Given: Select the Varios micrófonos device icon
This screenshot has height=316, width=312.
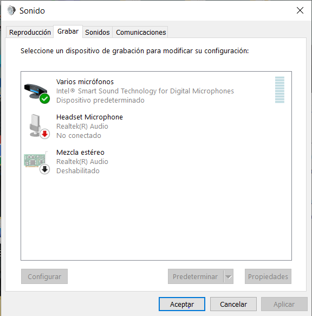Looking at the screenshot, I should click(x=36, y=92).
